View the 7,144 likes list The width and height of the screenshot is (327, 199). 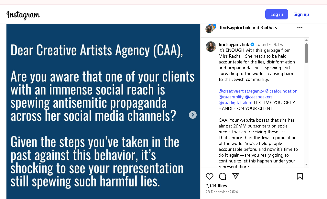click(216, 186)
